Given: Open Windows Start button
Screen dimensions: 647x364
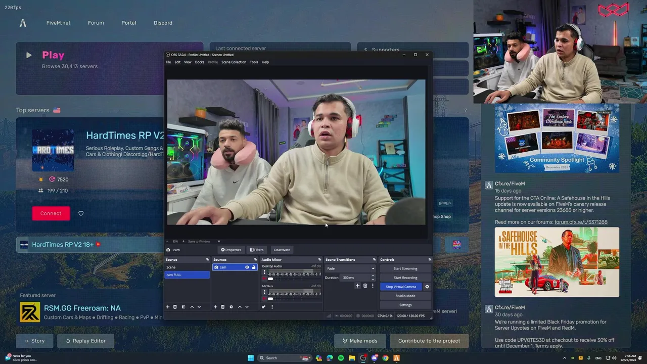Looking at the screenshot, I should coord(251,358).
